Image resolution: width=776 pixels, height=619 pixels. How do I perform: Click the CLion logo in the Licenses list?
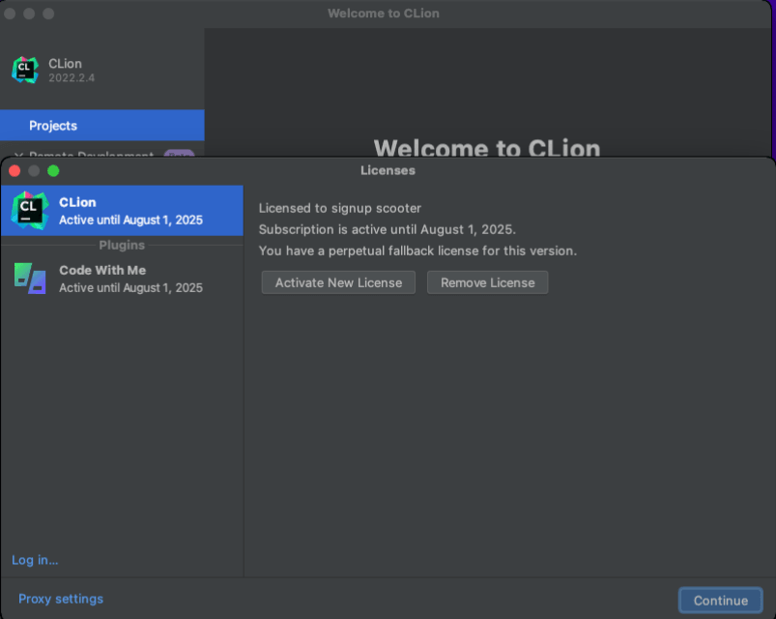pyautogui.click(x=30, y=211)
